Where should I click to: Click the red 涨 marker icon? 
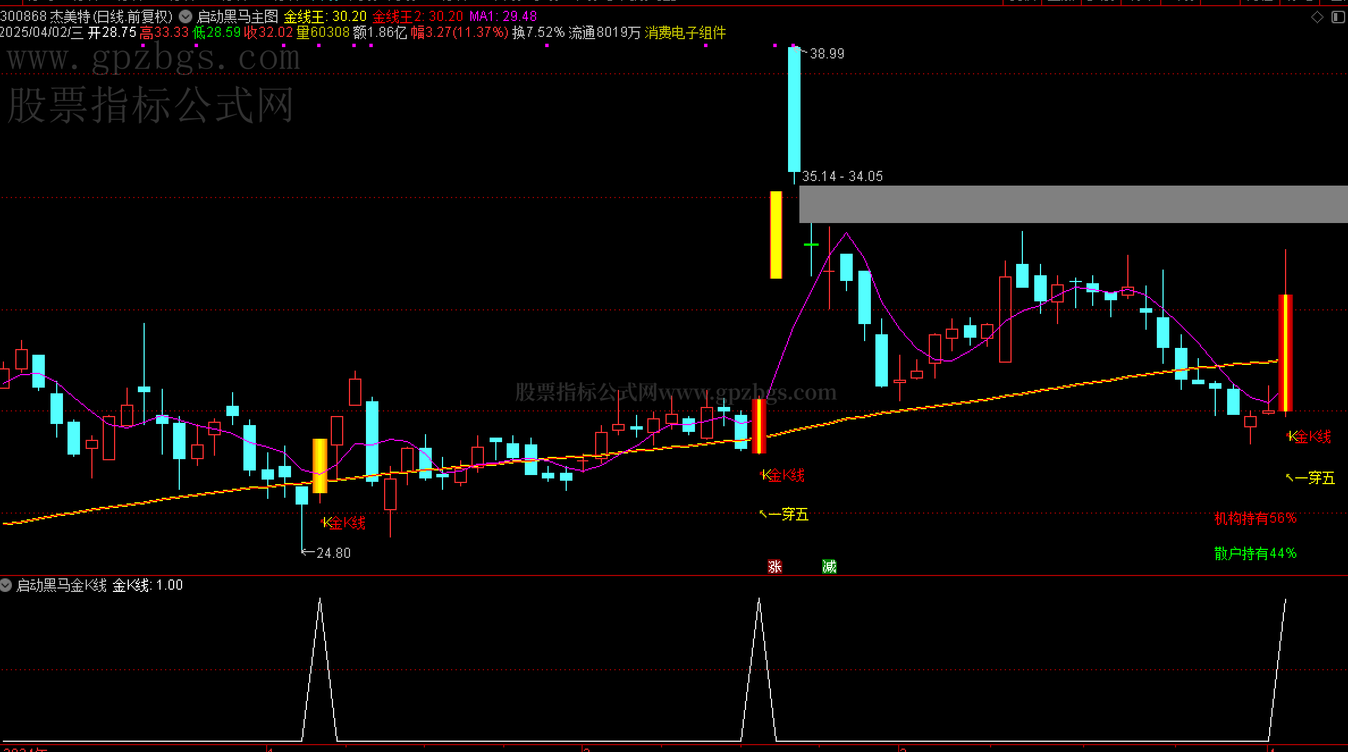775,566
